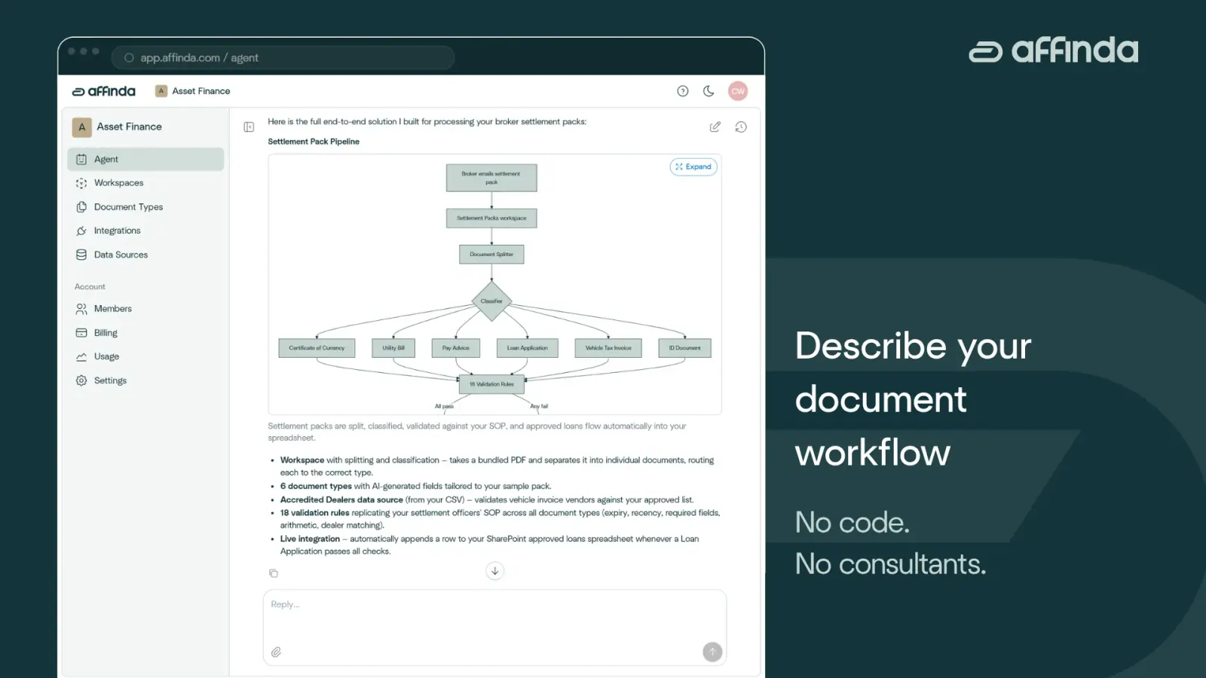1206x678 pixels.
Task: Expand the Settlement Pack Pipeline diagram
Action: point(693,167)
